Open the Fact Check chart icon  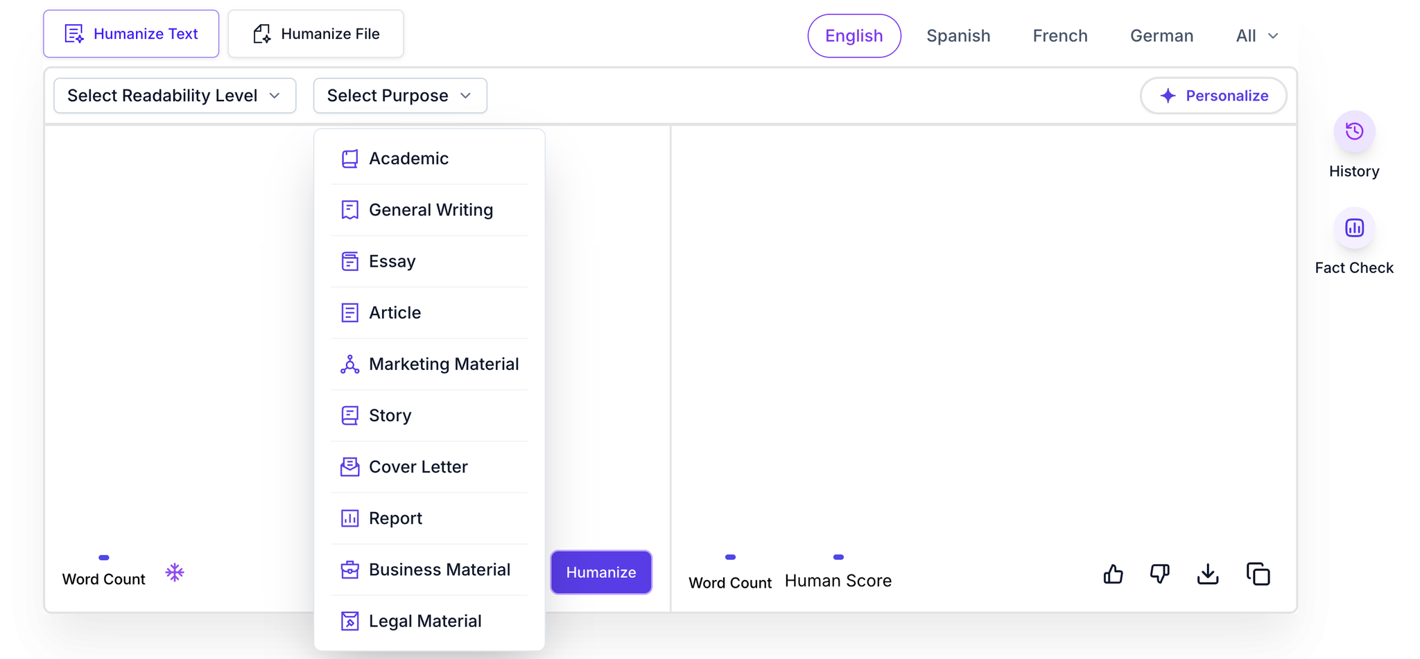(x=1354, y=228)
